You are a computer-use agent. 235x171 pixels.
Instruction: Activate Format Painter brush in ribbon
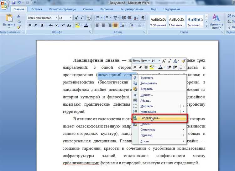[x=18, y=27]
